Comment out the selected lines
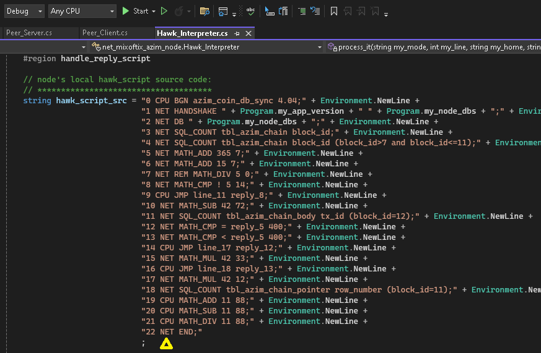Viewport: 541px width, 353px height. [302, 11]
